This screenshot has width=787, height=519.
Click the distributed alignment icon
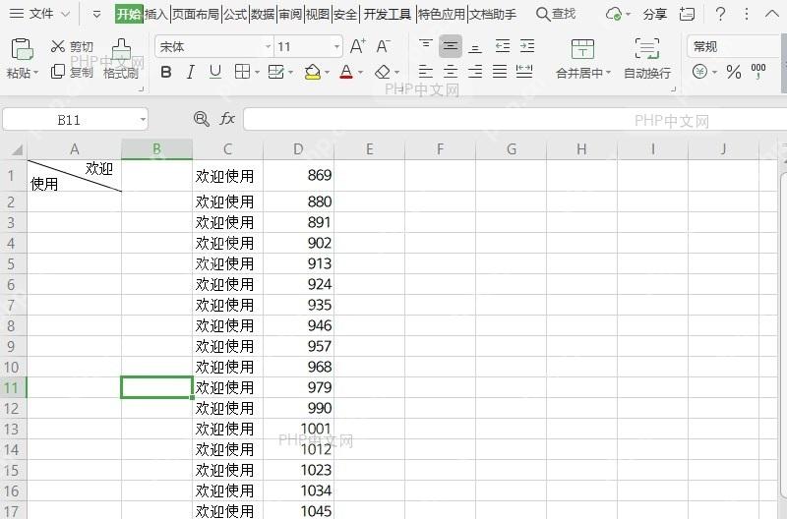click(x=524, y=72)
